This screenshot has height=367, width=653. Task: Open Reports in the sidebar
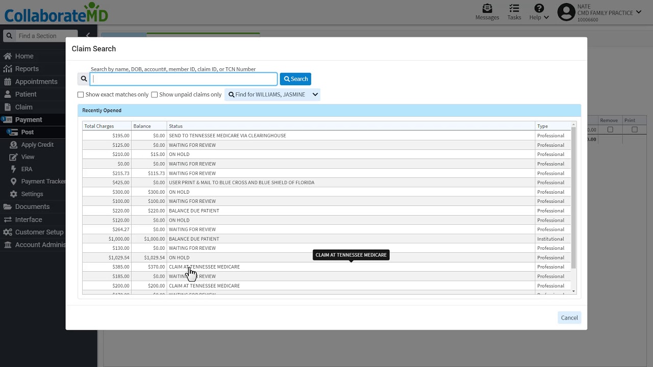click(27, 69)
